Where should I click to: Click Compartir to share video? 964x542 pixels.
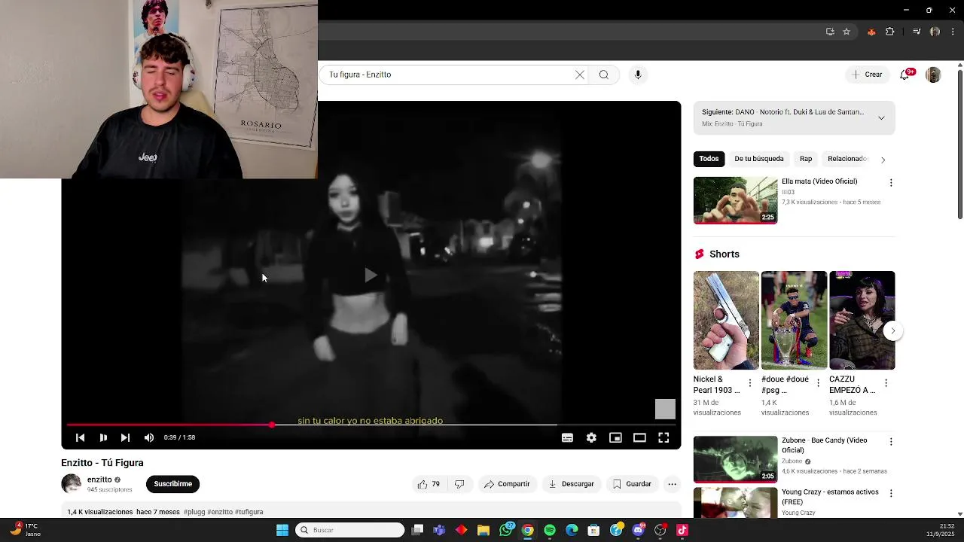pyautogui.click(x=507, y=484)
